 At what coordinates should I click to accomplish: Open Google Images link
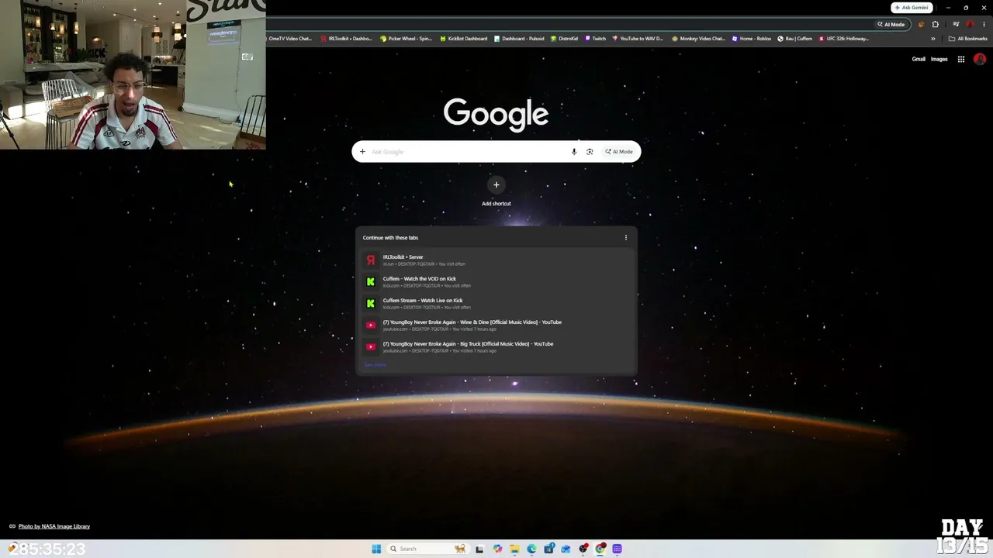point(939,59)
